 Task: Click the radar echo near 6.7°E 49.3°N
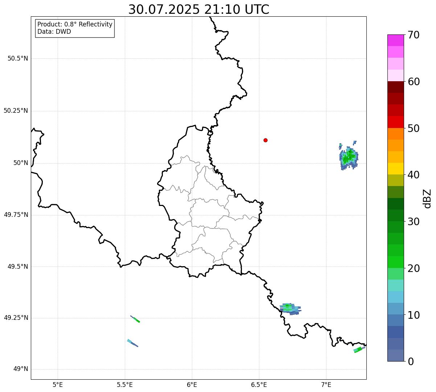click(290, 309)
